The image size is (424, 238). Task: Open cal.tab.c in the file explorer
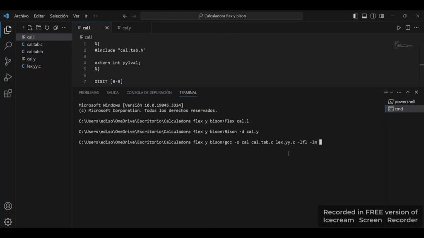click(35, 44)
